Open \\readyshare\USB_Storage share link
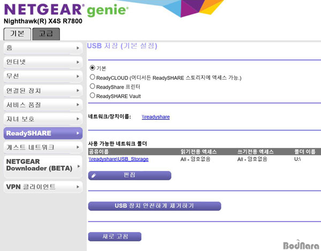The height and width of the screenshot is (251, 321). 119,159
